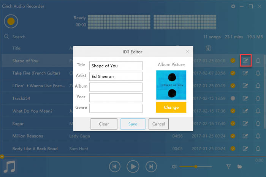This screenshot has width=266, height=177.
Task: Edit tags for I Don't Wanna Live Forever
Action: tap(245, 86)
